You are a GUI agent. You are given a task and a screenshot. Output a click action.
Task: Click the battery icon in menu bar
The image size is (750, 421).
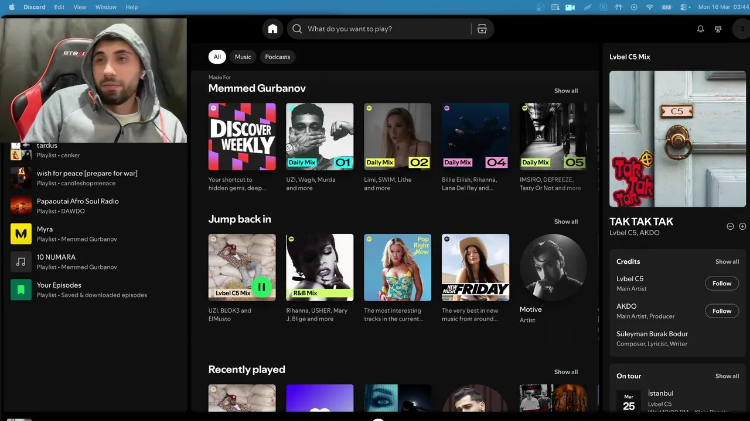click(x=666, y=7)
